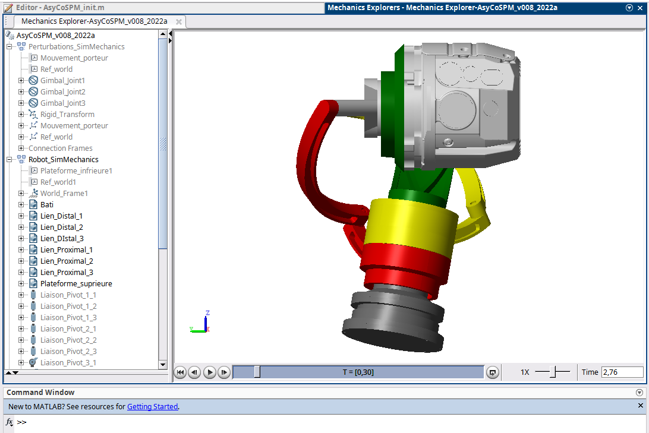Open the Getting Started link
This screenshot has height=433, width=649.
(152, 406)
